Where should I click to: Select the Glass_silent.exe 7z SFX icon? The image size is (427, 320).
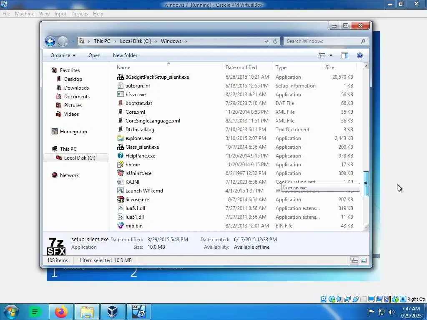pyautogui.click(x=121, y=147)
